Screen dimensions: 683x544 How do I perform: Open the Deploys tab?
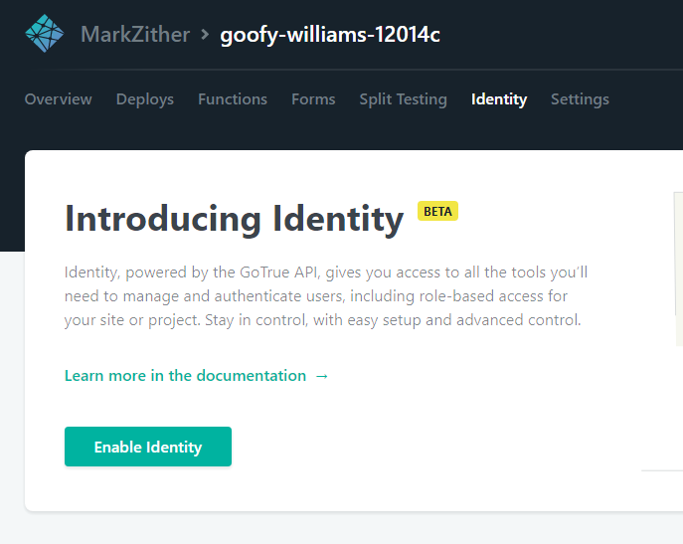click(145, 99)
